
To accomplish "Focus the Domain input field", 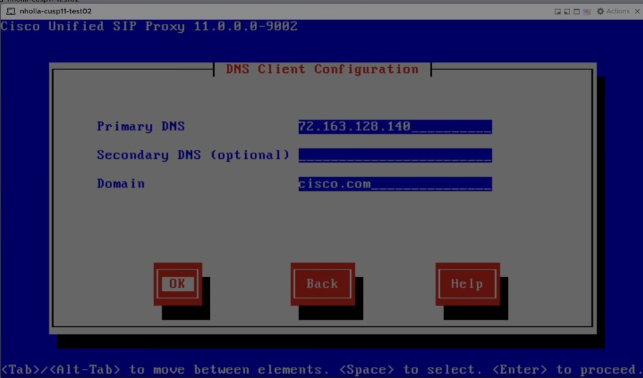I will point(395,184).
